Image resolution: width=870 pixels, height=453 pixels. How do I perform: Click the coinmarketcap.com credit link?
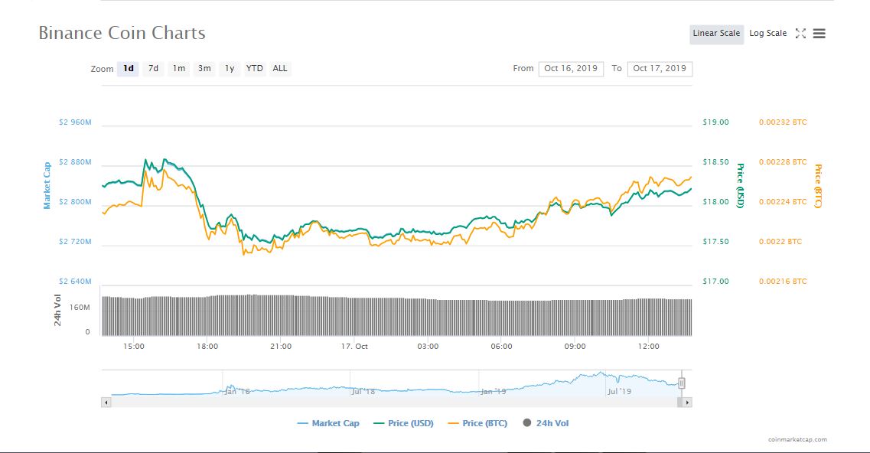(797, 439)
